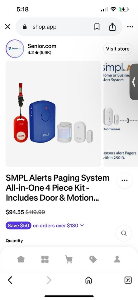Tap the round search magnifier button
Screen dimensions: 138x300
[124, 233]
